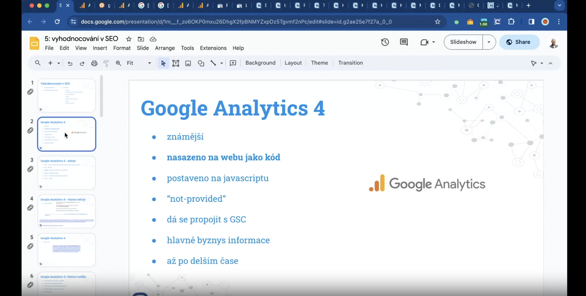Open the View menu
The width and height of the screenshot is (586, 296).
click(x=81, y=48)
